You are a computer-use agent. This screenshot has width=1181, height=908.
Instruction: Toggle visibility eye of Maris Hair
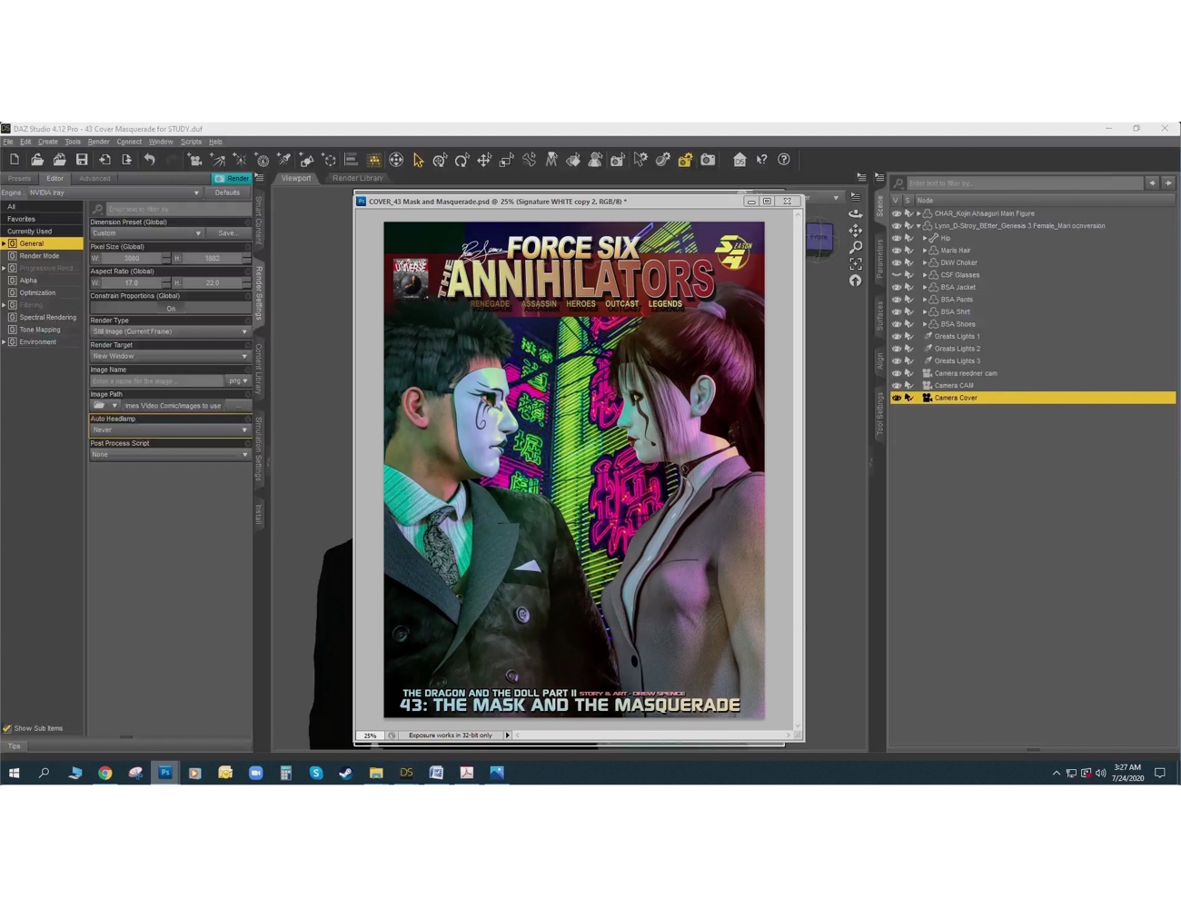click(897, 251)
